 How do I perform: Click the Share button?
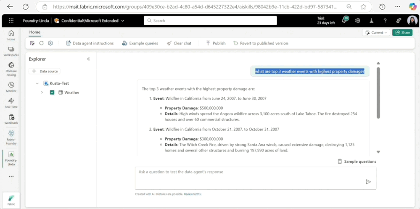coord(402,32)
